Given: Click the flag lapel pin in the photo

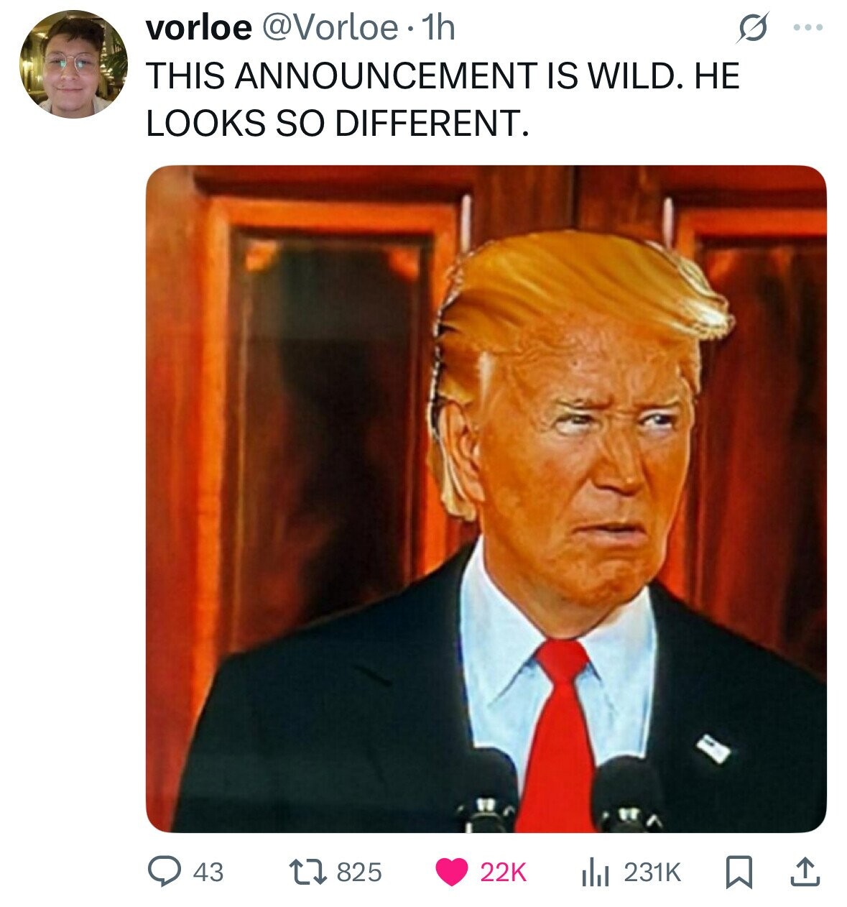Looking at the screenshot, I should [713, 748].
